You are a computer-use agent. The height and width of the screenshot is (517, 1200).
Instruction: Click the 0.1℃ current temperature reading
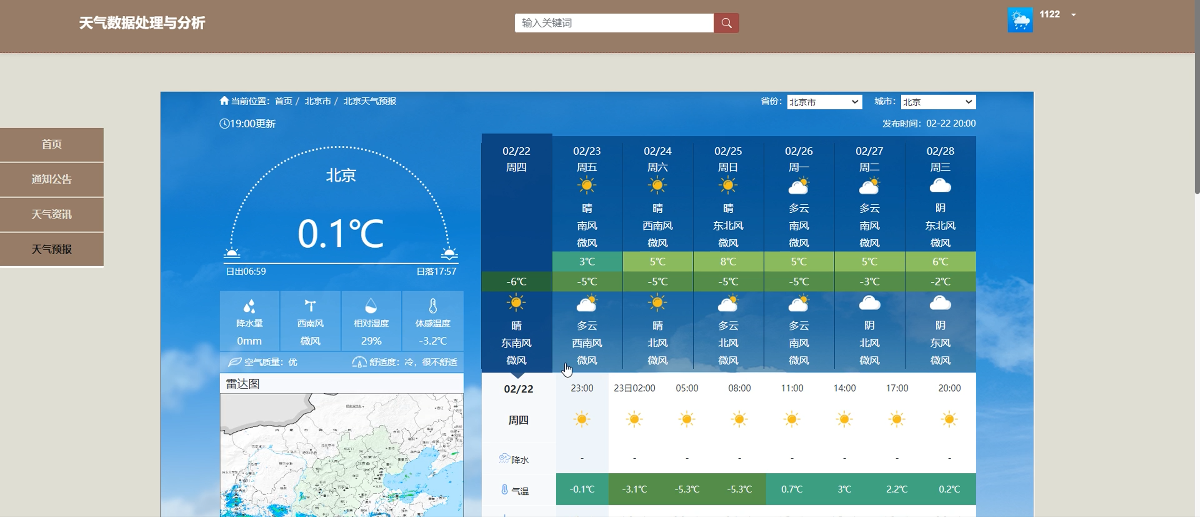point(340,233)
